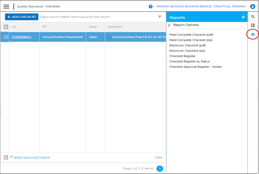
Task: Click the Add Checklist button
Action: click(22, 17)
